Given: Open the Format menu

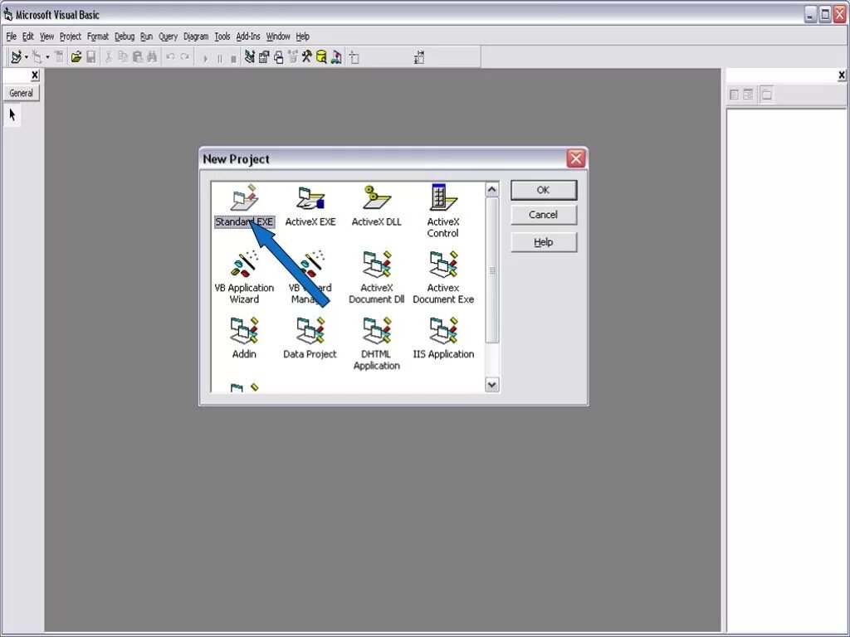Looking at the screenshot, I should click(98, 36).
